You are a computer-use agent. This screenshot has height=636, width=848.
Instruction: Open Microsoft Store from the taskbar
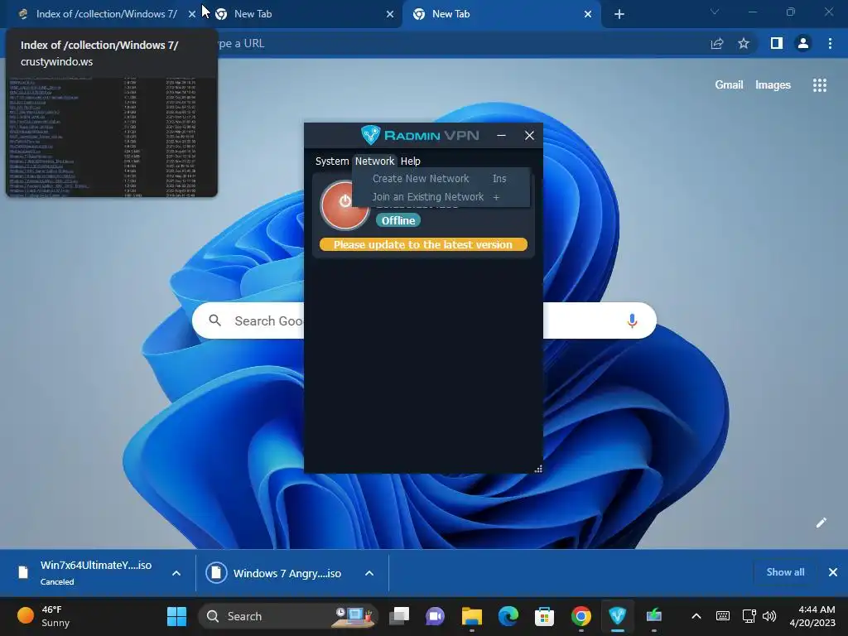(545, 616)
